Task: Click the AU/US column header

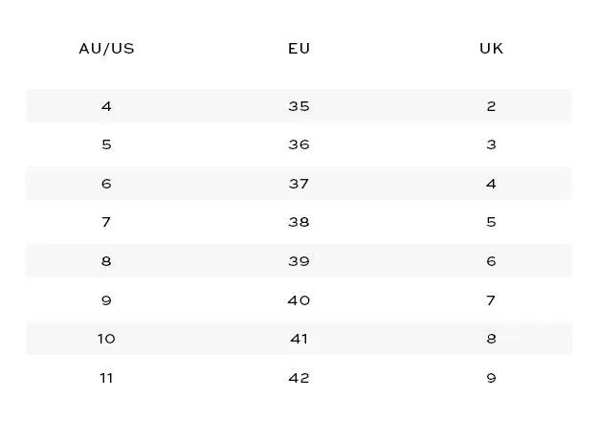Action: coord(106,49)
